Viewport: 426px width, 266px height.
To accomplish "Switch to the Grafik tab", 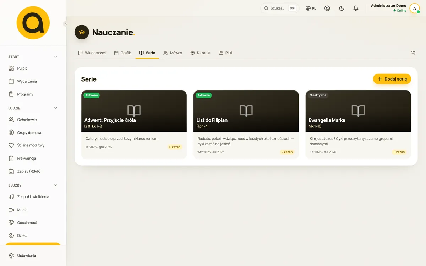I will point(122,53).
